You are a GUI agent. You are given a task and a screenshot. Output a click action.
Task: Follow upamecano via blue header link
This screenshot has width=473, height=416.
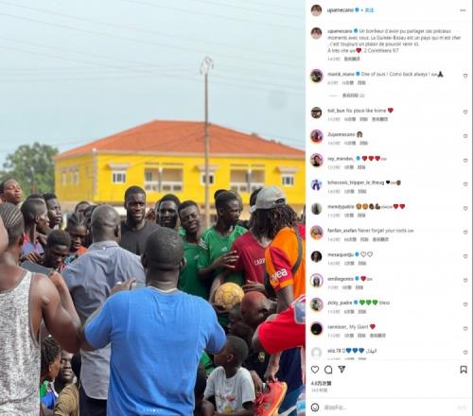pos(369,10)
